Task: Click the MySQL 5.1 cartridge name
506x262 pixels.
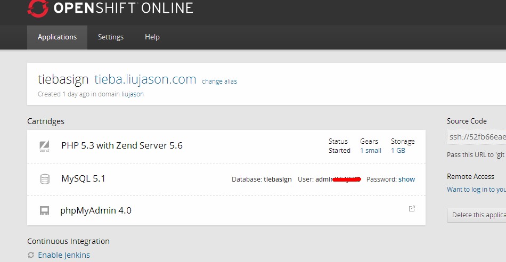Action: coord(83,178)
